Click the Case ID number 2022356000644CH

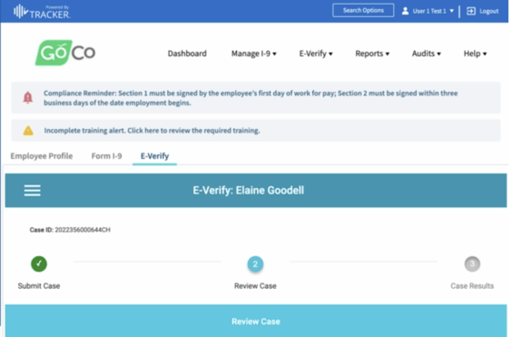click(x=83, y=230)
